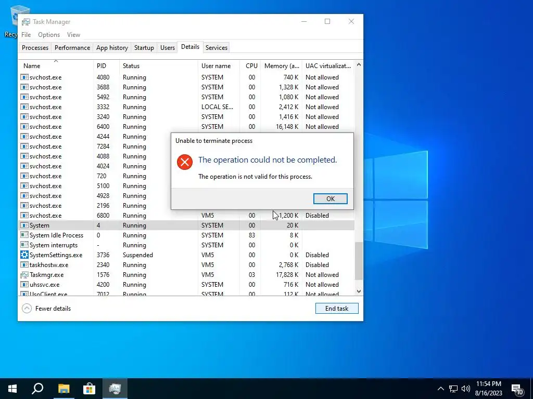Click icon of svchost.exe PID 6800
Viewport: 533px width, 399px height.
point(24,216)
